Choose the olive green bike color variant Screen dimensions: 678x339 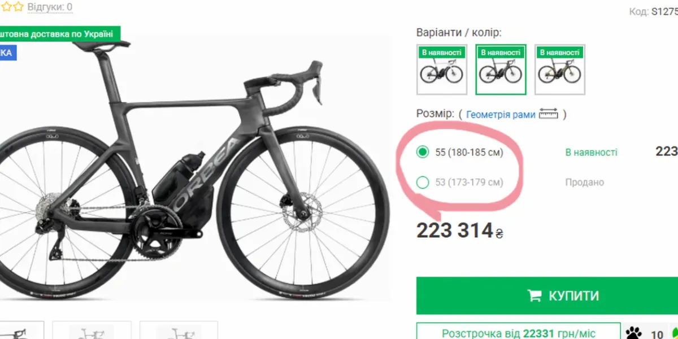560,69
